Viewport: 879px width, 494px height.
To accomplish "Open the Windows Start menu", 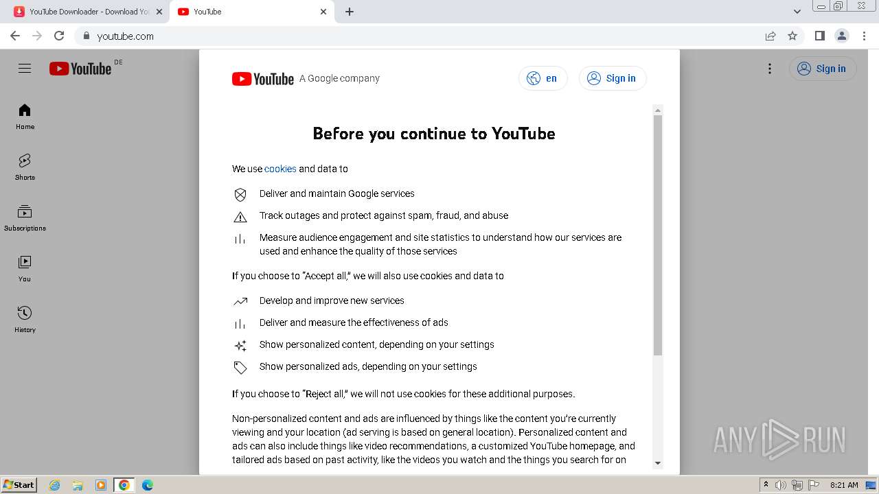I will click(x=19, y=484).
